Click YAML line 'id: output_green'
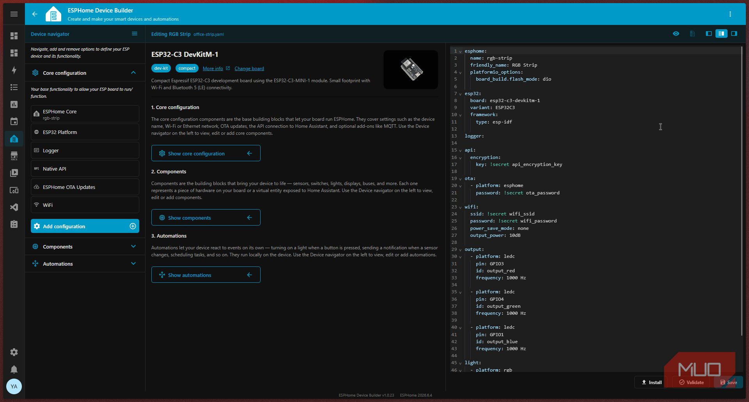The height and width of the screenshot is (402, 749). coord(498,306)
